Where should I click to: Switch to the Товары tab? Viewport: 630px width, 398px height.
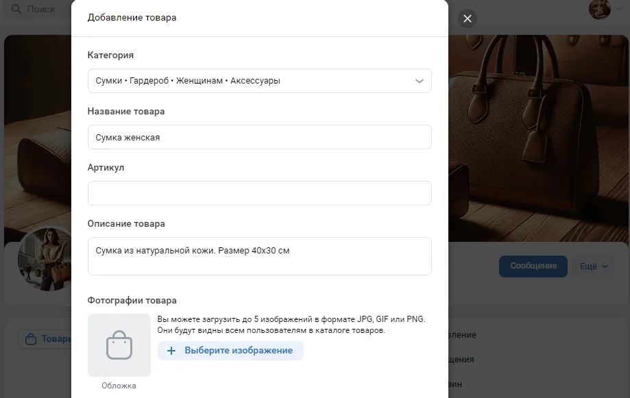[45, 339]
